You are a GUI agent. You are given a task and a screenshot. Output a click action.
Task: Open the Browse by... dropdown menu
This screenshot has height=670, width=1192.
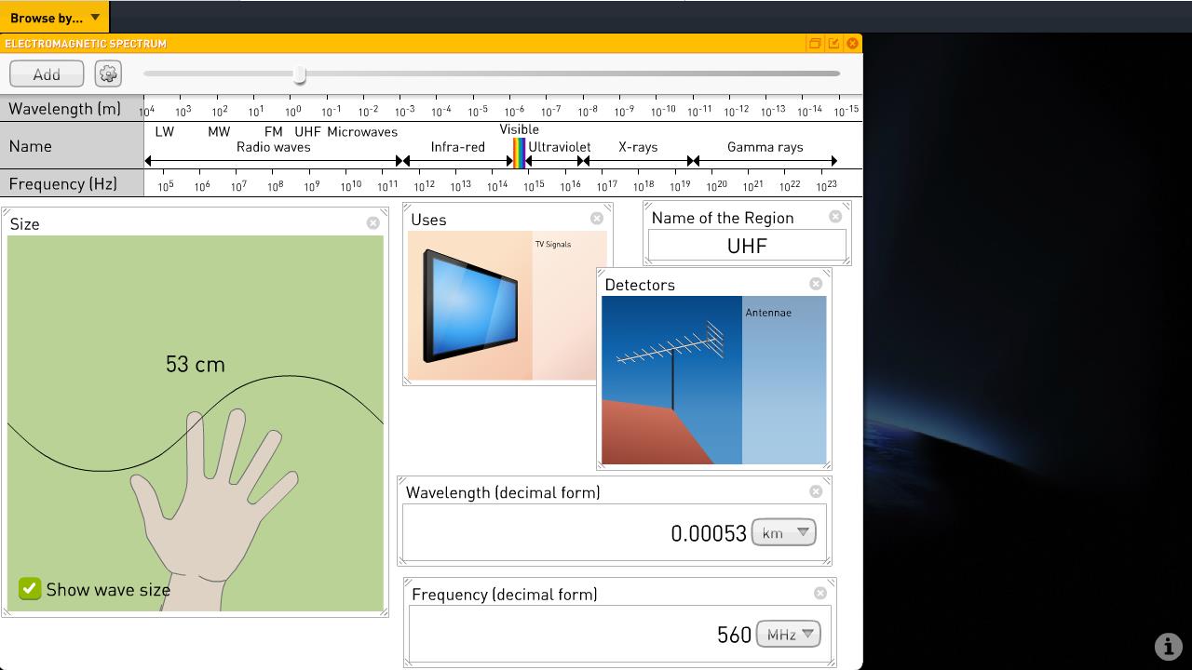point(55,18)
